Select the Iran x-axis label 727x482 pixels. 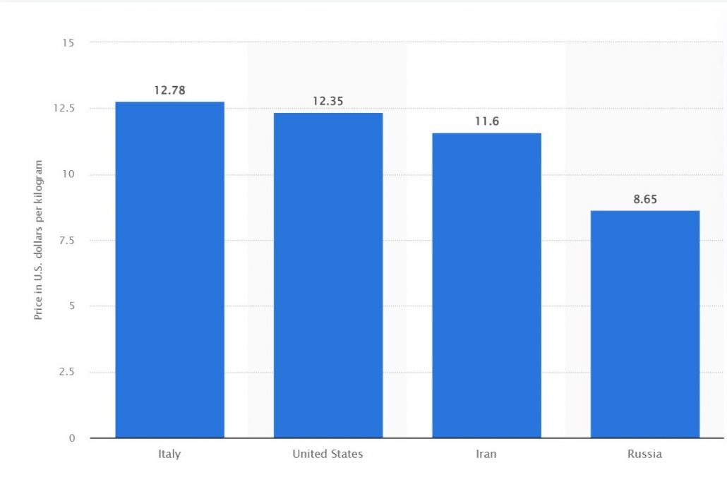[486, 454]
